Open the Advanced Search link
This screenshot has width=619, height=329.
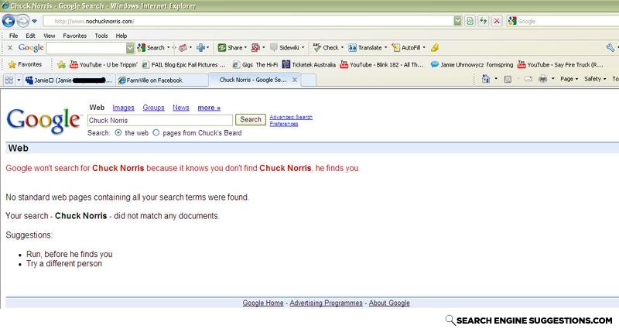click(x=291, y=118)
